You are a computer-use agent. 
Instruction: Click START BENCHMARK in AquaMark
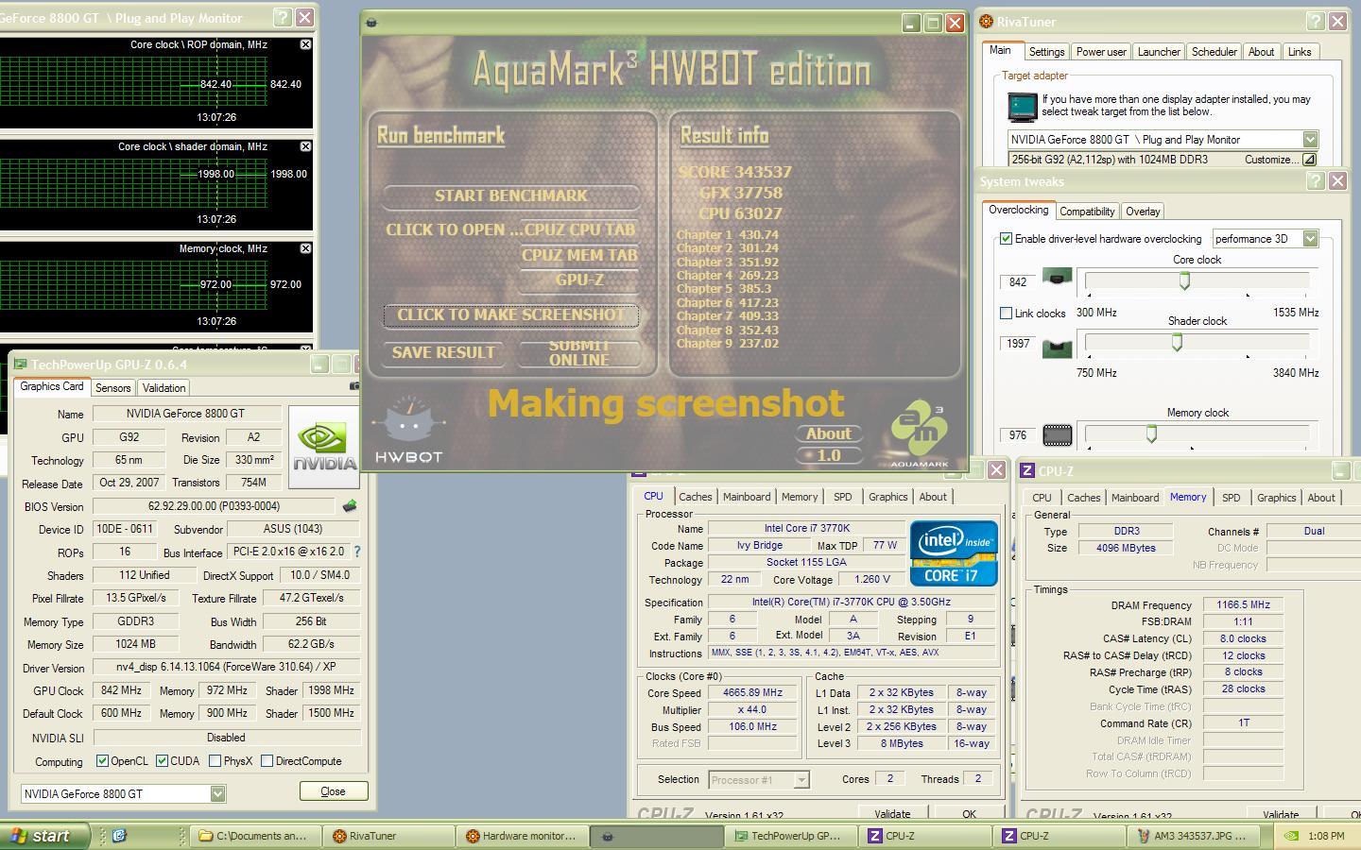pyautogui.click(x=511, y=195)
